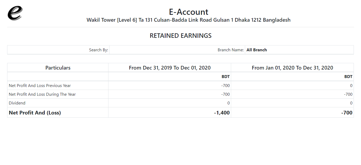Image resolution: width=361 pixels, height=165 pixels.
Task: Click the E-Account logo icon
Action: tap(15, 13)
